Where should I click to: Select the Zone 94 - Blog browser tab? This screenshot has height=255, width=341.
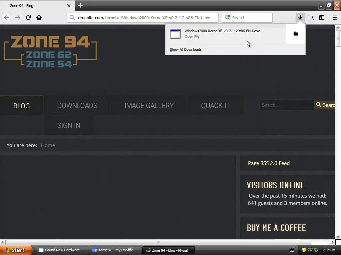(37, 6)
